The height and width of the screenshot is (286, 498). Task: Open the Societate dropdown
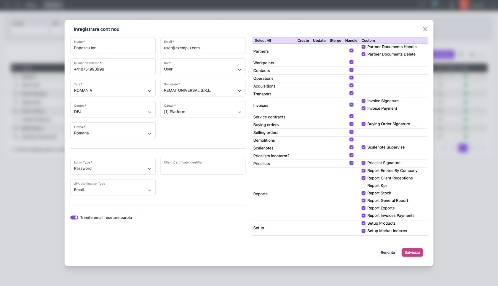[203, 88]
